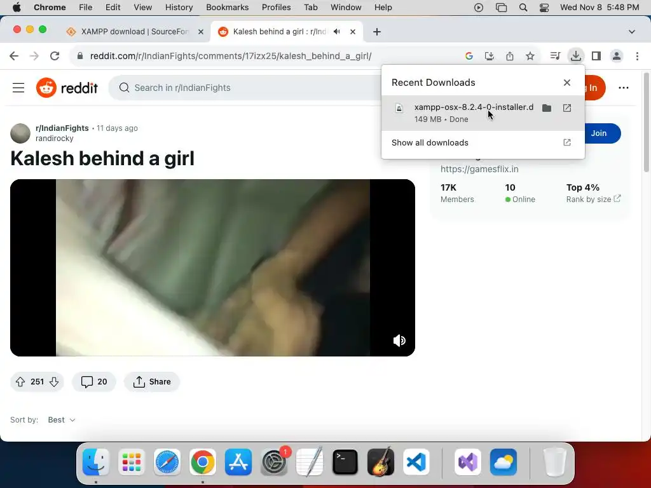
Task: Open the History menu
Action: pyautogui.click(x=179, y=8)
